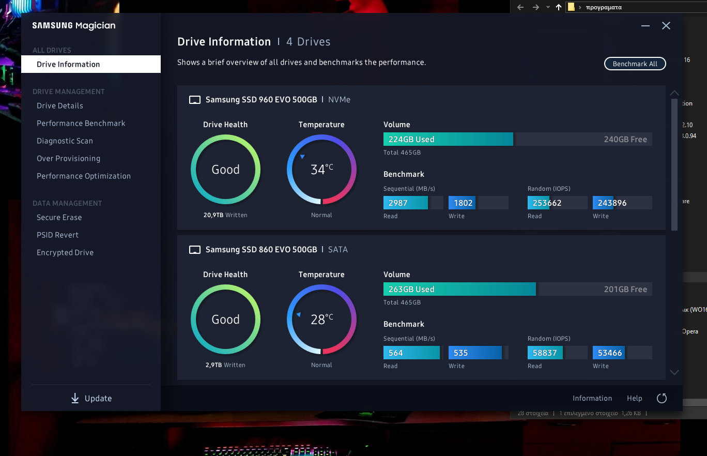Click the προγραματα folder name in the address bar

tap(604, 7)
